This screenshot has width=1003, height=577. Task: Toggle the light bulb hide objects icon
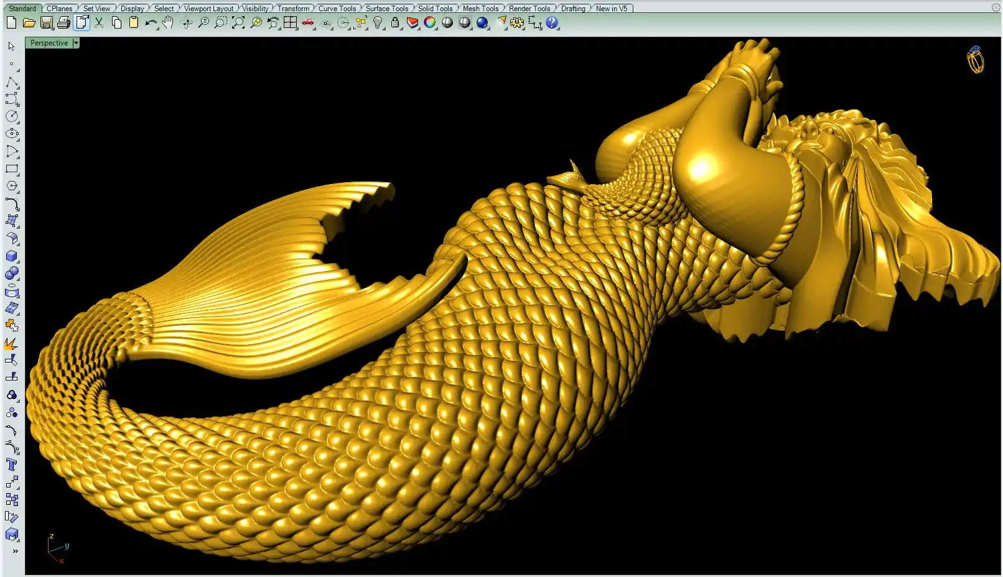coord(378,23)
